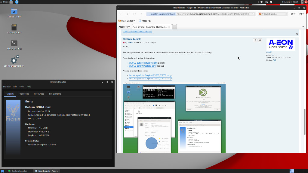Image resolution: width=308 pixels, height=173 pixels.
Task: Open the xeno74 author link in the post byline
Action: tap(131, 43)
